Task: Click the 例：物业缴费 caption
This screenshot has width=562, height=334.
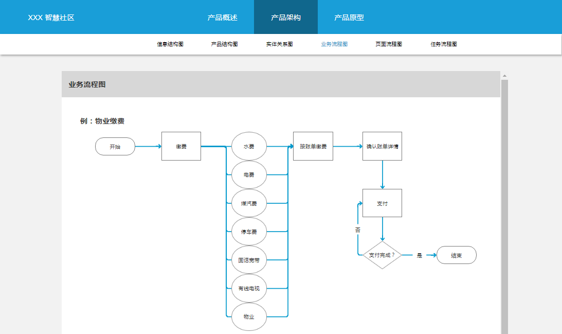Action: pos(102,121)
